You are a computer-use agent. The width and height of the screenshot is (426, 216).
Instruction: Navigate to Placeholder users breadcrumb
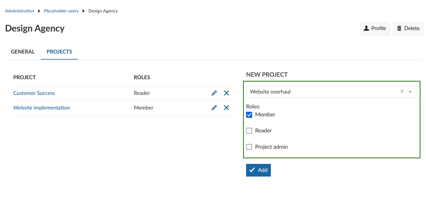pos(61,11)
